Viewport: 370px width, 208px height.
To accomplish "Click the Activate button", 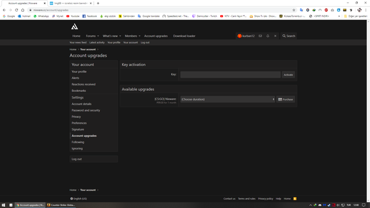I will (288, 75).
